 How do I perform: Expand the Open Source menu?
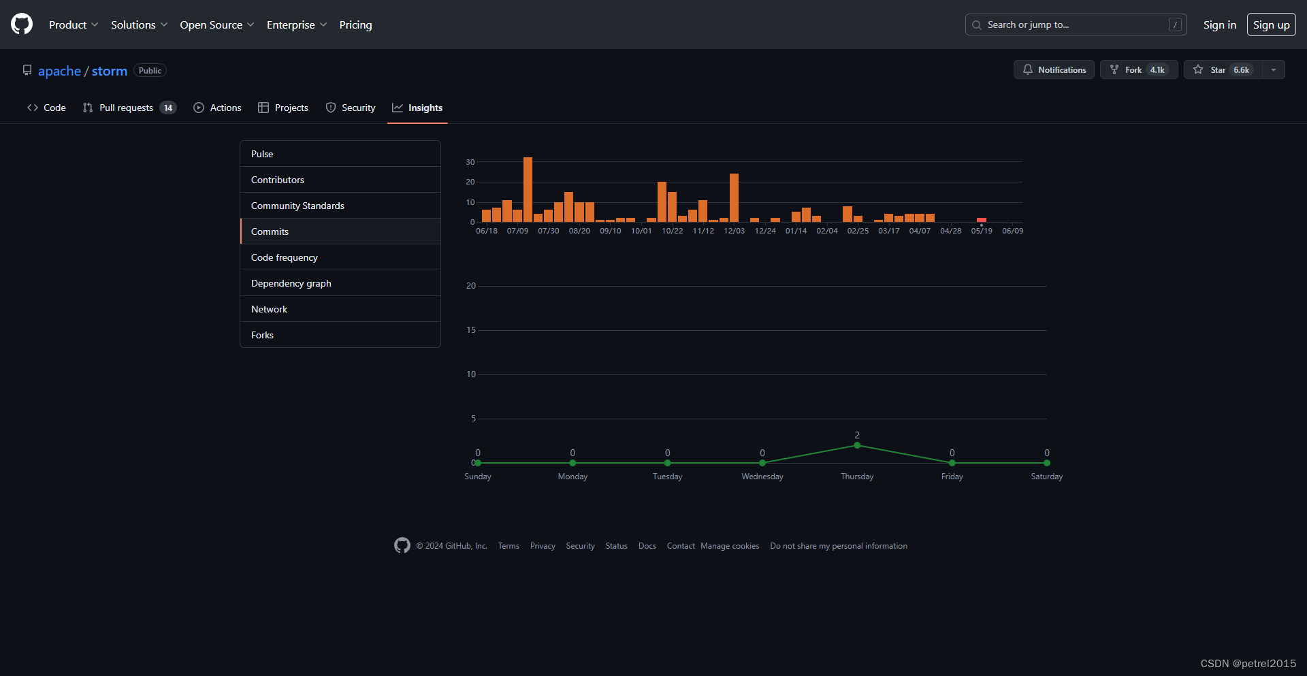pyautogui.click(x=217, y=25)
